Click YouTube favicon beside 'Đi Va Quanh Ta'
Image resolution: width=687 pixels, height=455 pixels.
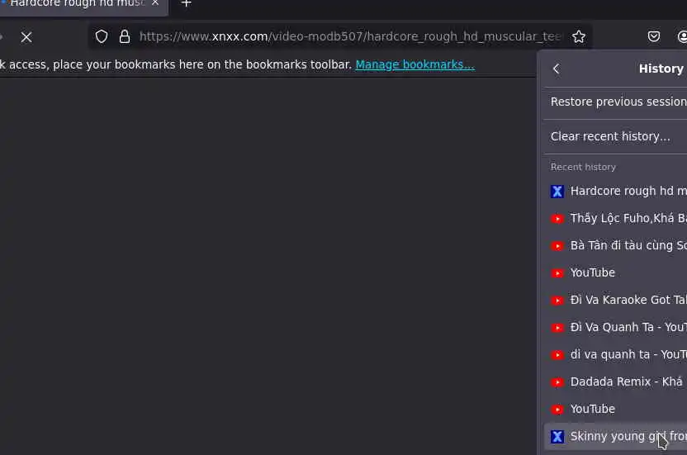557,328
